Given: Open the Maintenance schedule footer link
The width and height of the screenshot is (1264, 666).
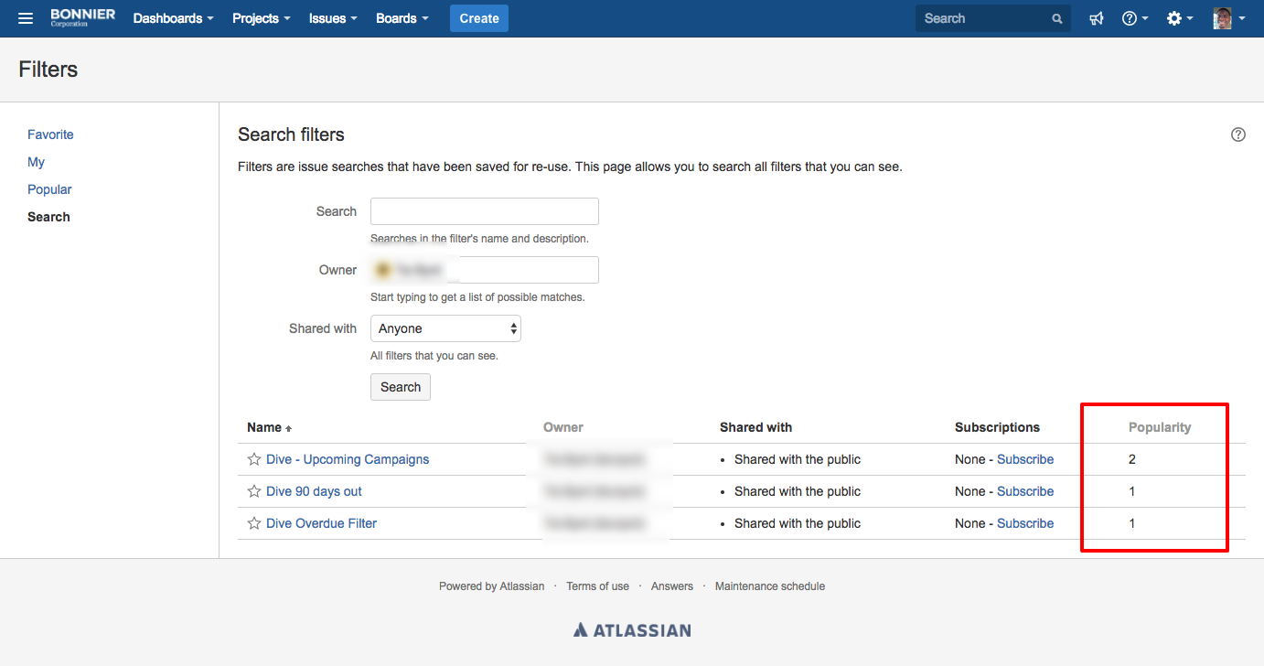Looking at the screenshot, I should click(x=770, y=586).
